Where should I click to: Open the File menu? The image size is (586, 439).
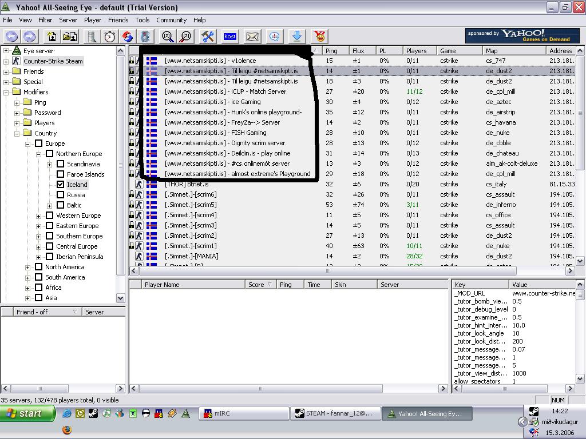coord(7,20)
